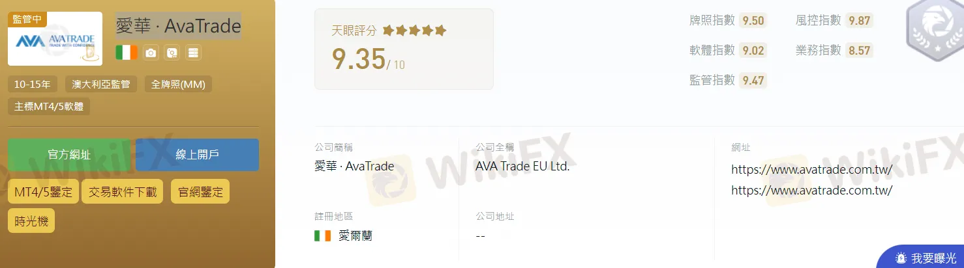This screenshot has width=964, height=268.
Task: Click the disk snapshot icon beside camera
Action: tap(172, 53)
